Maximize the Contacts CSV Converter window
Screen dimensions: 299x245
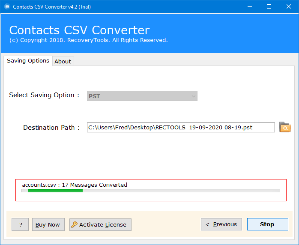pyautogui.click(x=269, y=7)
